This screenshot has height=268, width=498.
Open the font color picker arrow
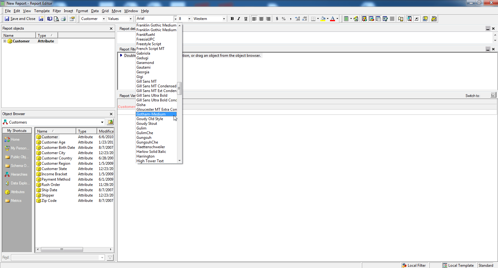click(x=337, y=19)
